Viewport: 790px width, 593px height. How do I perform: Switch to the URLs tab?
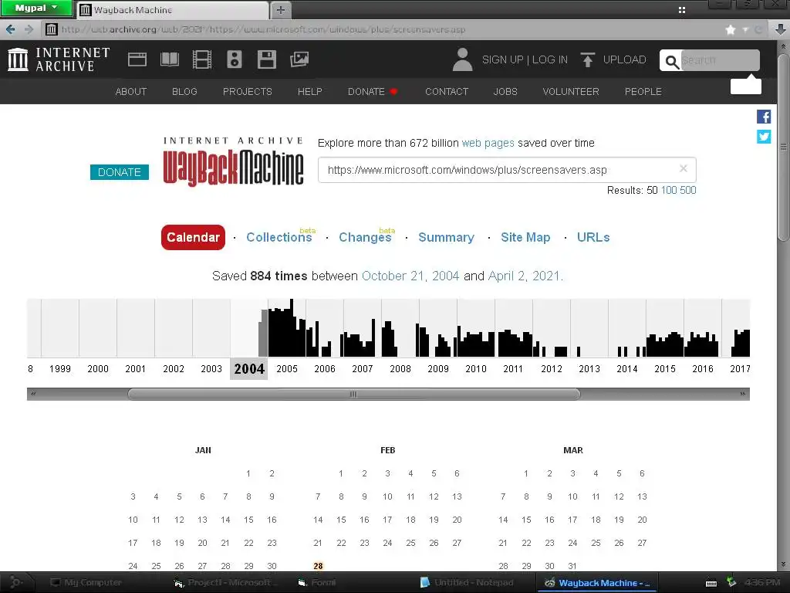tap(593, 237)
